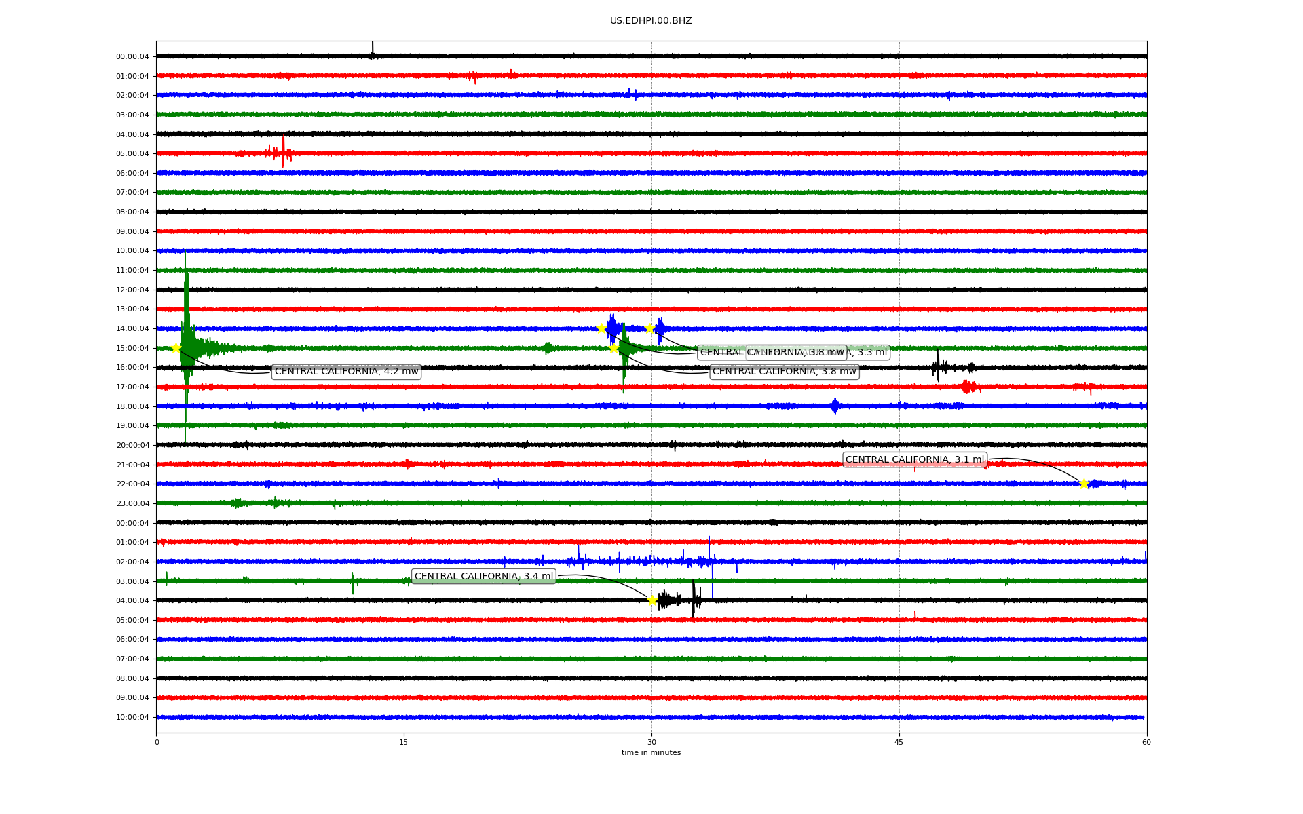Select the CENTRAL CALIFORNIA, 4.2 mw annotation
Viewport: 1303px width, 814px height.
tap(346, 372)
